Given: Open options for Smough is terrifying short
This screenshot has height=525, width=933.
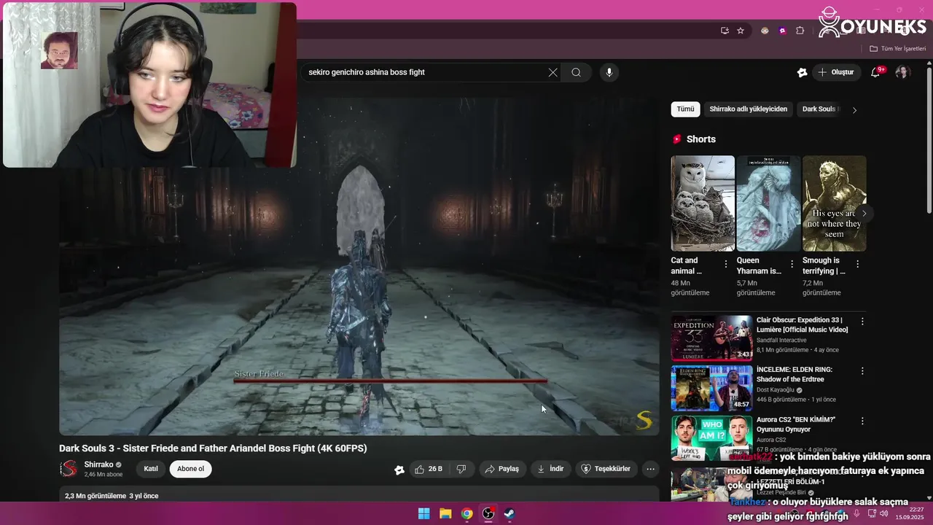Looking at the screenshot, I should coord(857,264).
